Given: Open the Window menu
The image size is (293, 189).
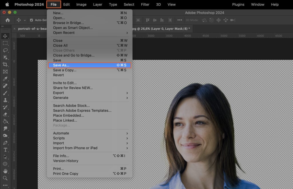Looking at the screenshot, I should 258,4.
